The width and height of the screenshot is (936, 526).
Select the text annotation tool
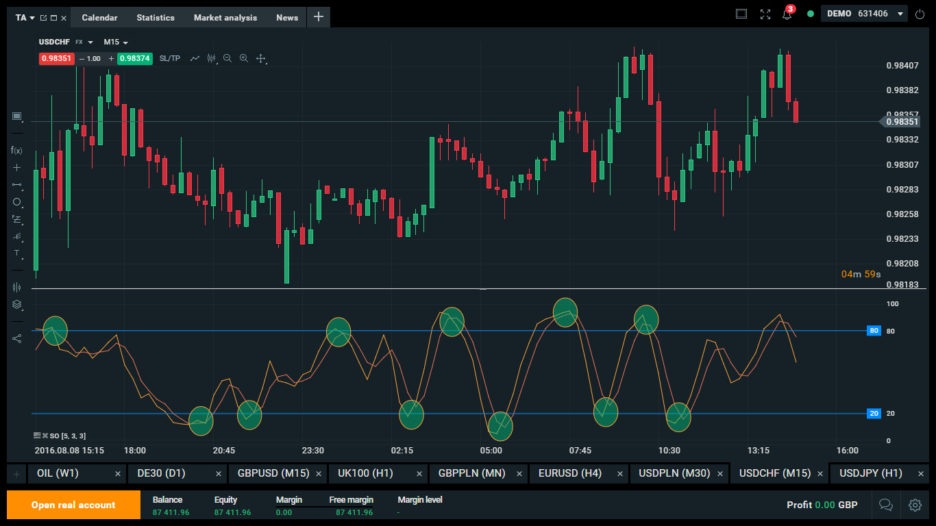(17, 253)
